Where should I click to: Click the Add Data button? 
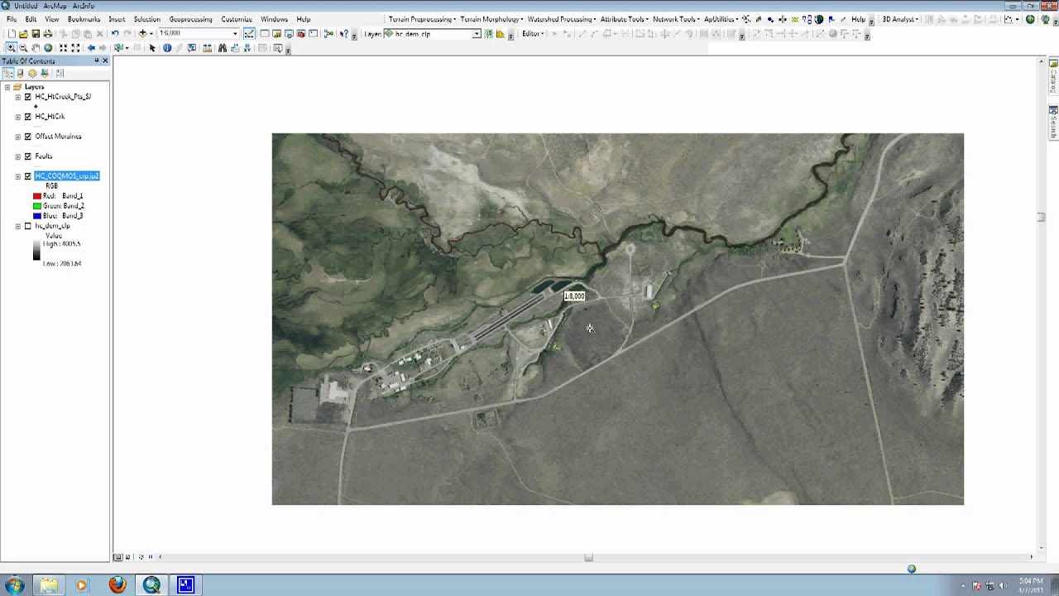[142, 33]
